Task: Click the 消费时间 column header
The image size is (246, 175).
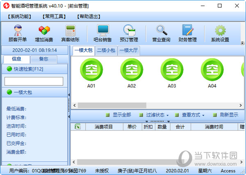Action: tap(214, 127)
